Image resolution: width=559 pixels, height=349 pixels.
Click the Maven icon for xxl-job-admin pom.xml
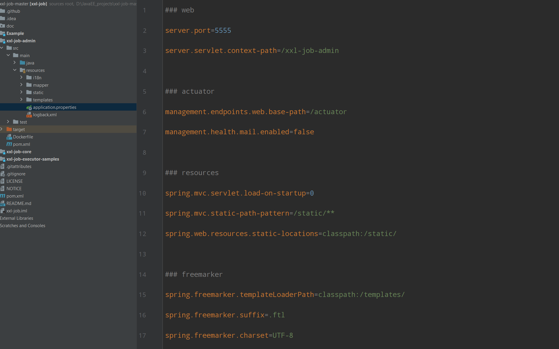tap(9, 144)
